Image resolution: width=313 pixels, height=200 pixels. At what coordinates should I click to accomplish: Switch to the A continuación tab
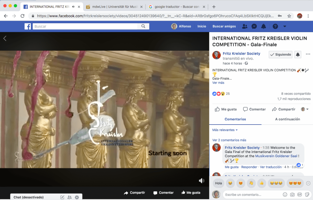(287, 119)
